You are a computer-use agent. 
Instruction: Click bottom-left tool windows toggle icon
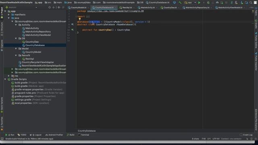coord(2,139)
